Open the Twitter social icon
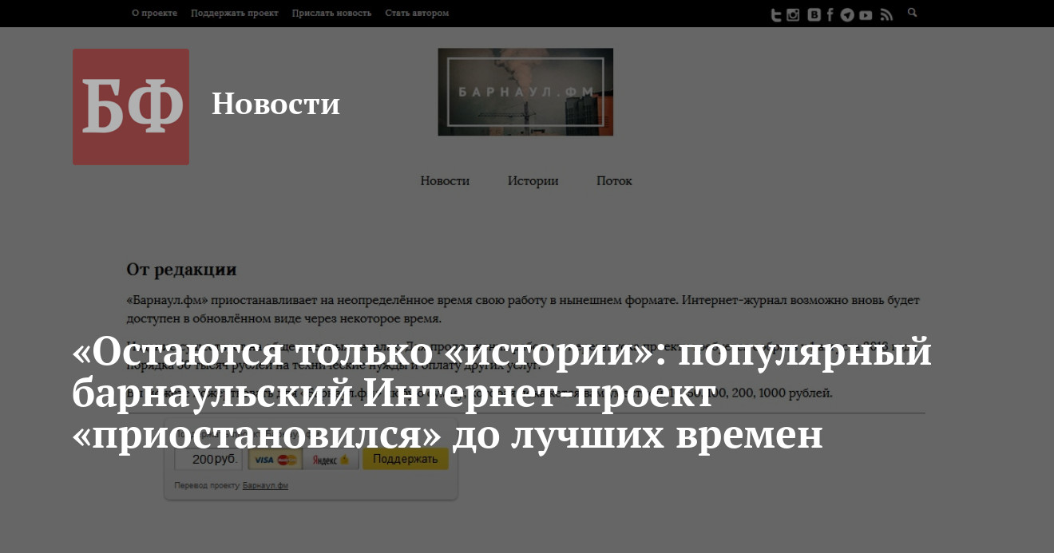This screenshot has height=553, width=1054. pyautogui.click(x=775, y=14)
